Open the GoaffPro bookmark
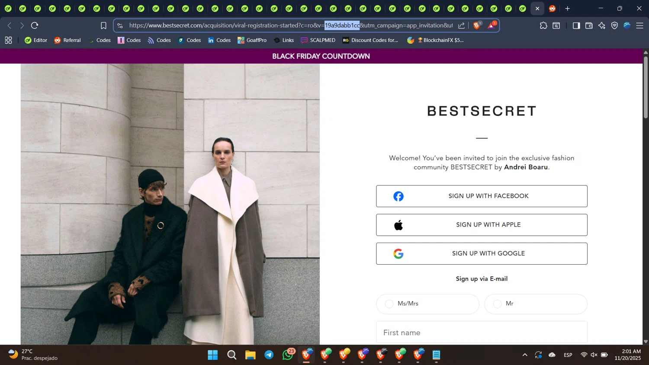This screenshot has height=365, width=649. click(252, 40)
